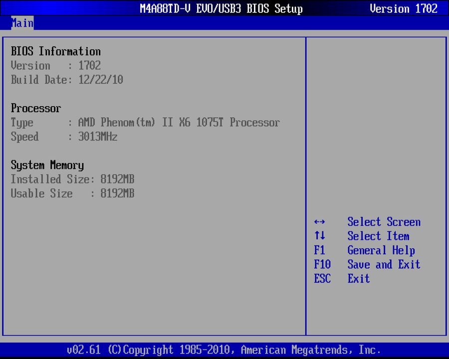Viewport: 449px width, 359px height.
Task: Click the American Megatrends copyright line
Action: tap(224, 350)
